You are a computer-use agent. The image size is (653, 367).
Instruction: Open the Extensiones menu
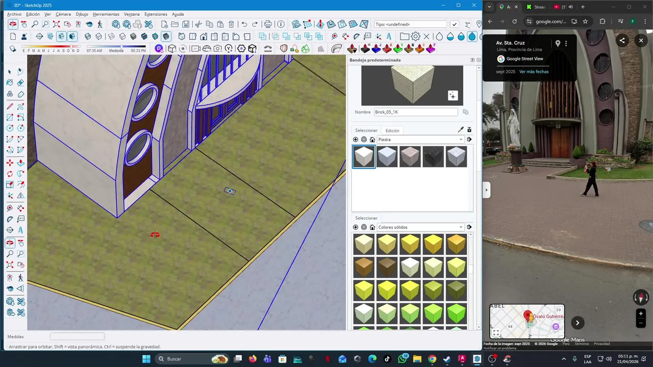click(156, 14)
